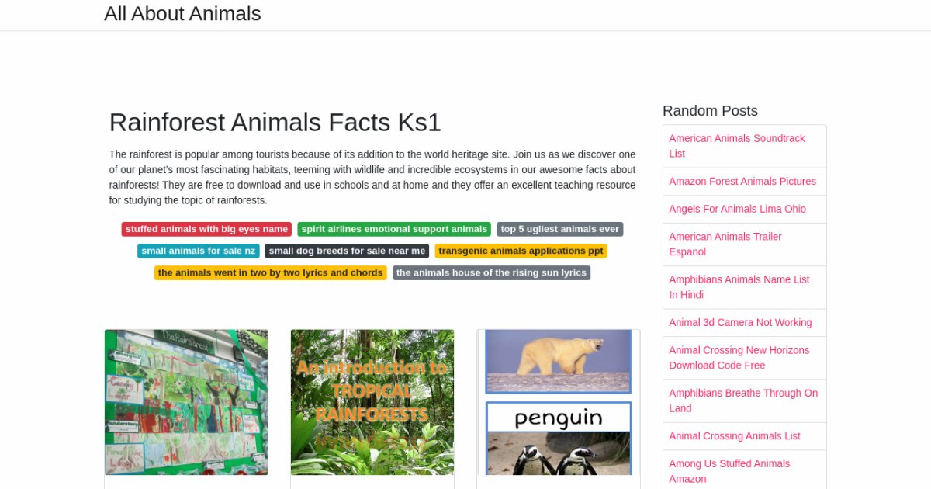
Task: Open Angels For Animals Lima Ohio link
Action: click(737, 209)
